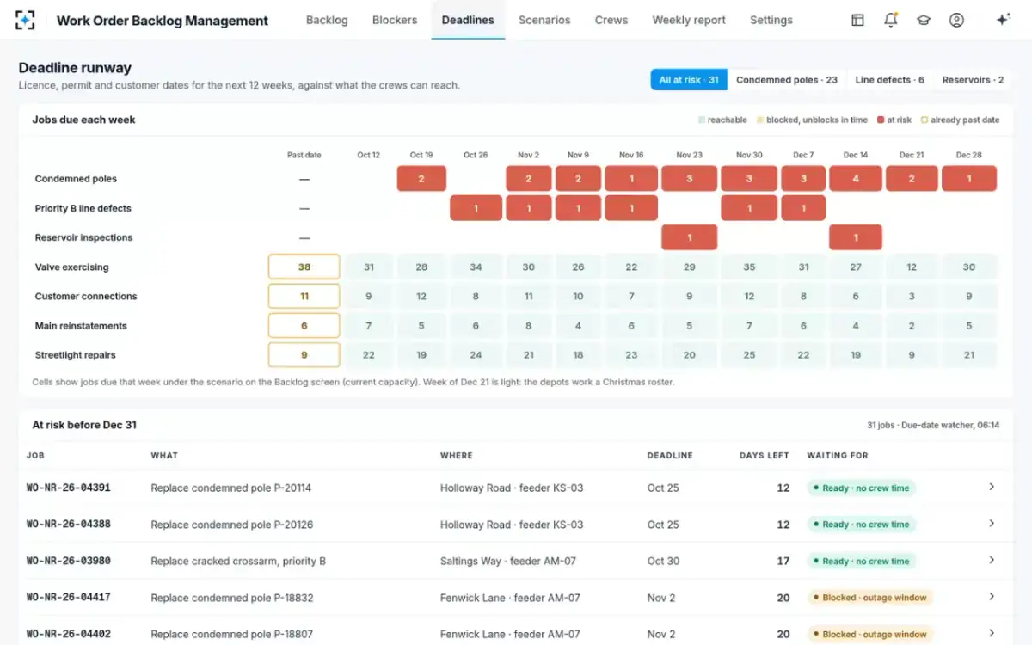Viewport: 1032px width, 645px height.
Task: Expand row WO-NR-26-04417 chevron
Action: pyautogui.click(x=992, y=597)
